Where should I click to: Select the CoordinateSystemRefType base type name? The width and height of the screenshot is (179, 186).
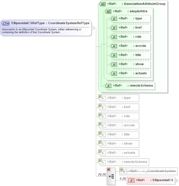(x=69, y=23)
